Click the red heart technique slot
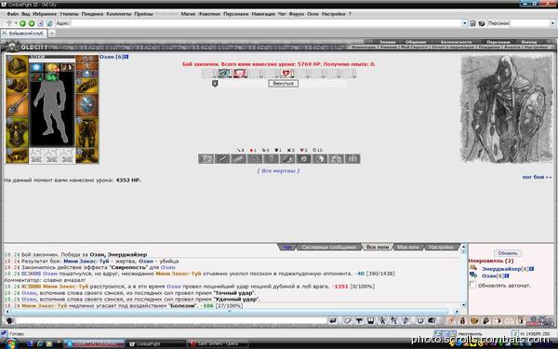 pyautogui.click(x=286, y=74)
